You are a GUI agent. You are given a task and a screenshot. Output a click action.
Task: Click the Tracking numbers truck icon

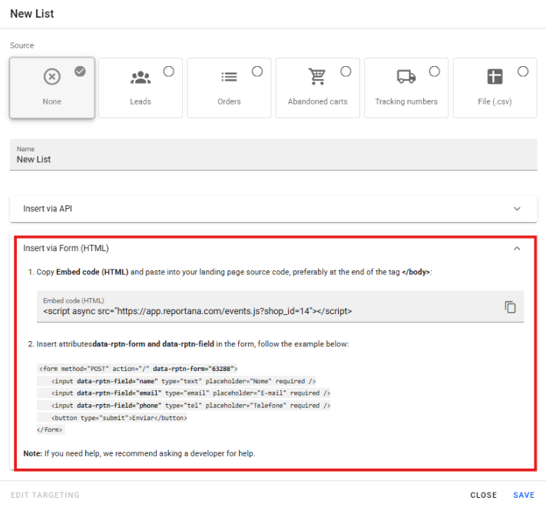406,77
